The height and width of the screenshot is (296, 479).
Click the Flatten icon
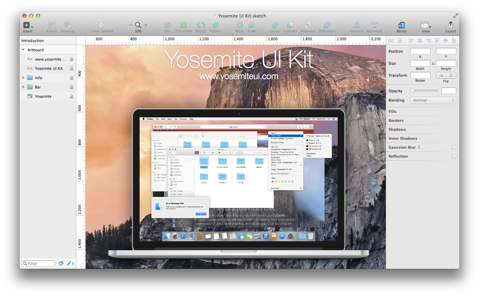215,25
